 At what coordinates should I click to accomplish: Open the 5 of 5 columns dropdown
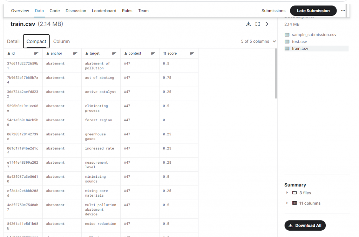coord(258,41)
